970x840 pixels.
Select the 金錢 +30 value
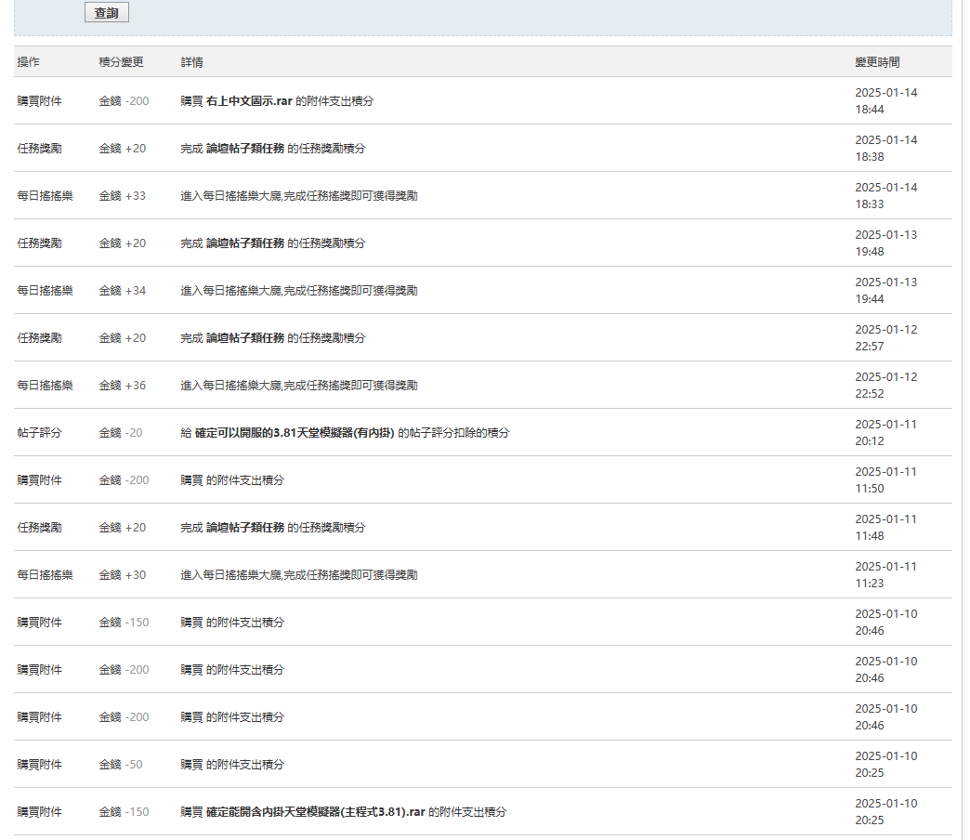pos(123,575)
